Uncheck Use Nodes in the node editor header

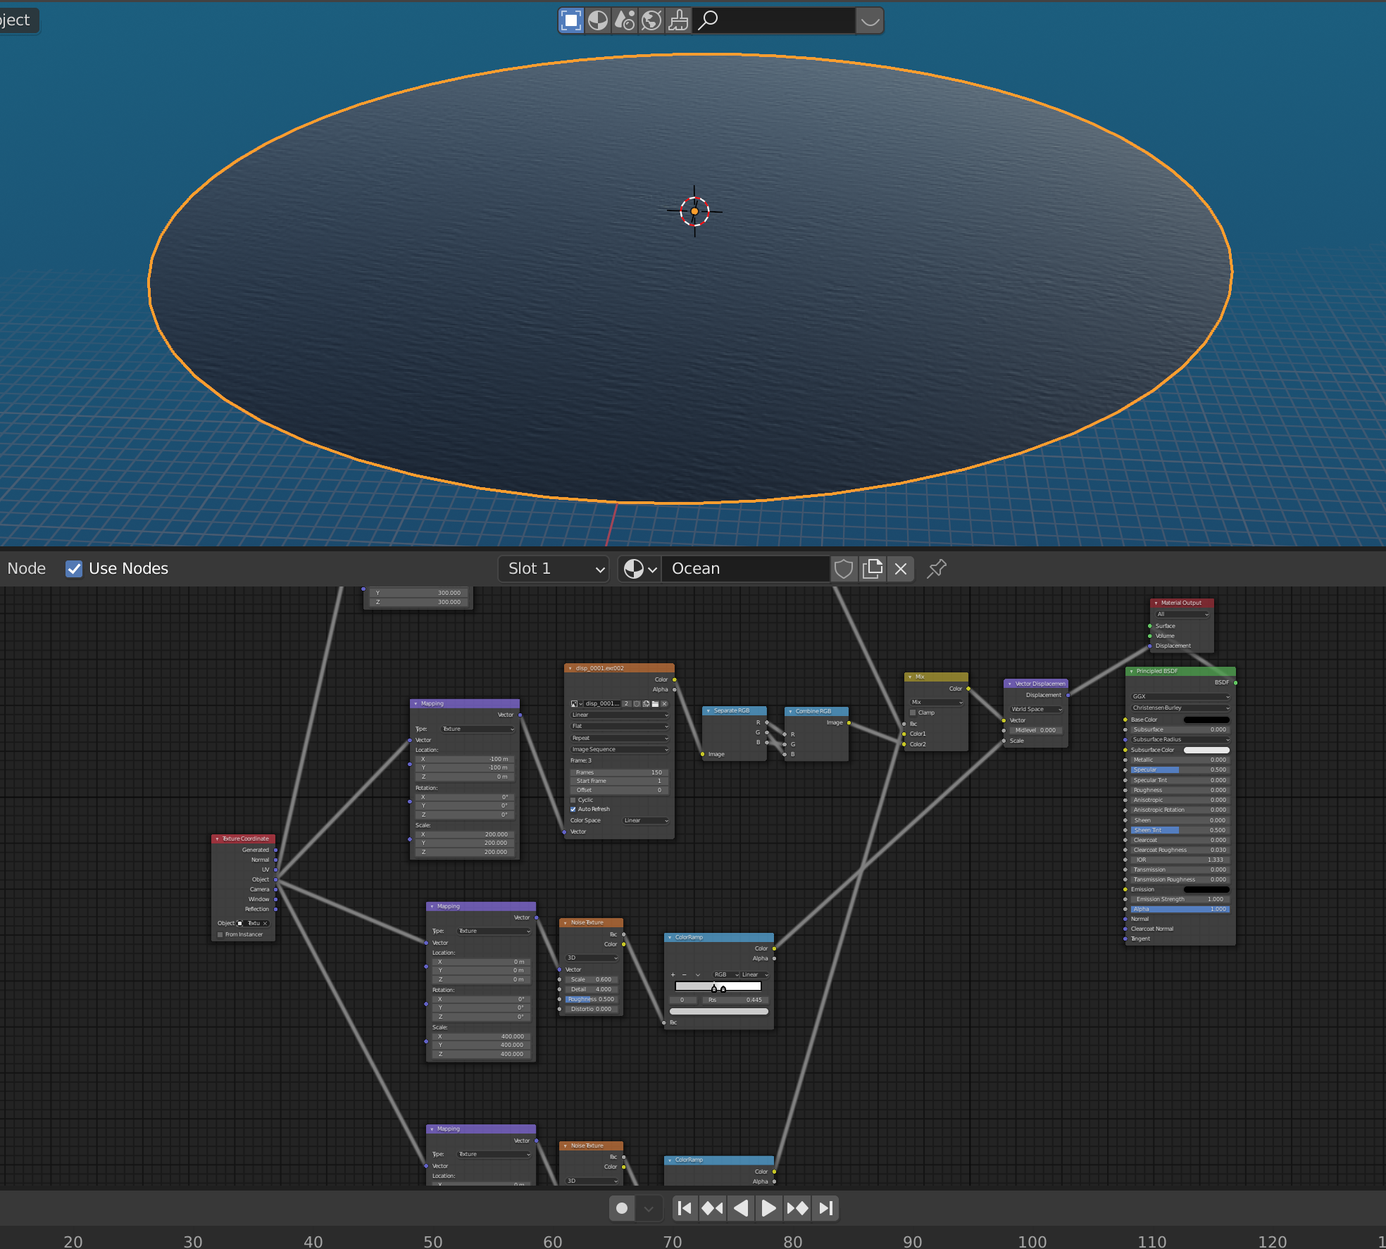[74, 568]
